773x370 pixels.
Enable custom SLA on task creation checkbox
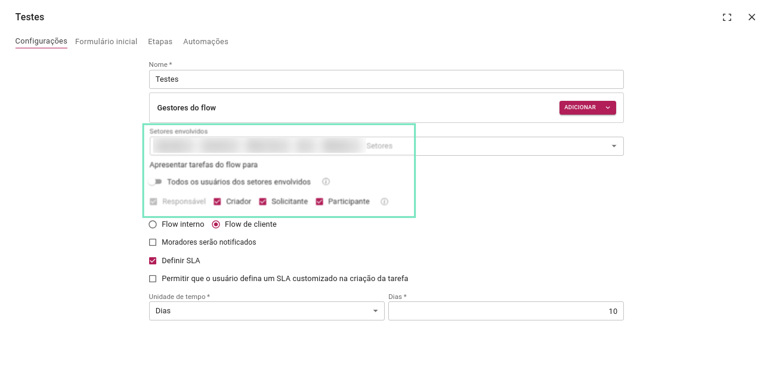tap(153, 279)
